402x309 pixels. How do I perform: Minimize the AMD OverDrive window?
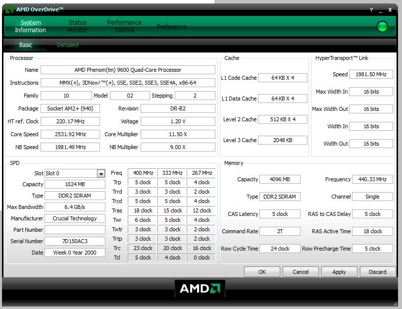pyautogui.click(x=380, y=11)
